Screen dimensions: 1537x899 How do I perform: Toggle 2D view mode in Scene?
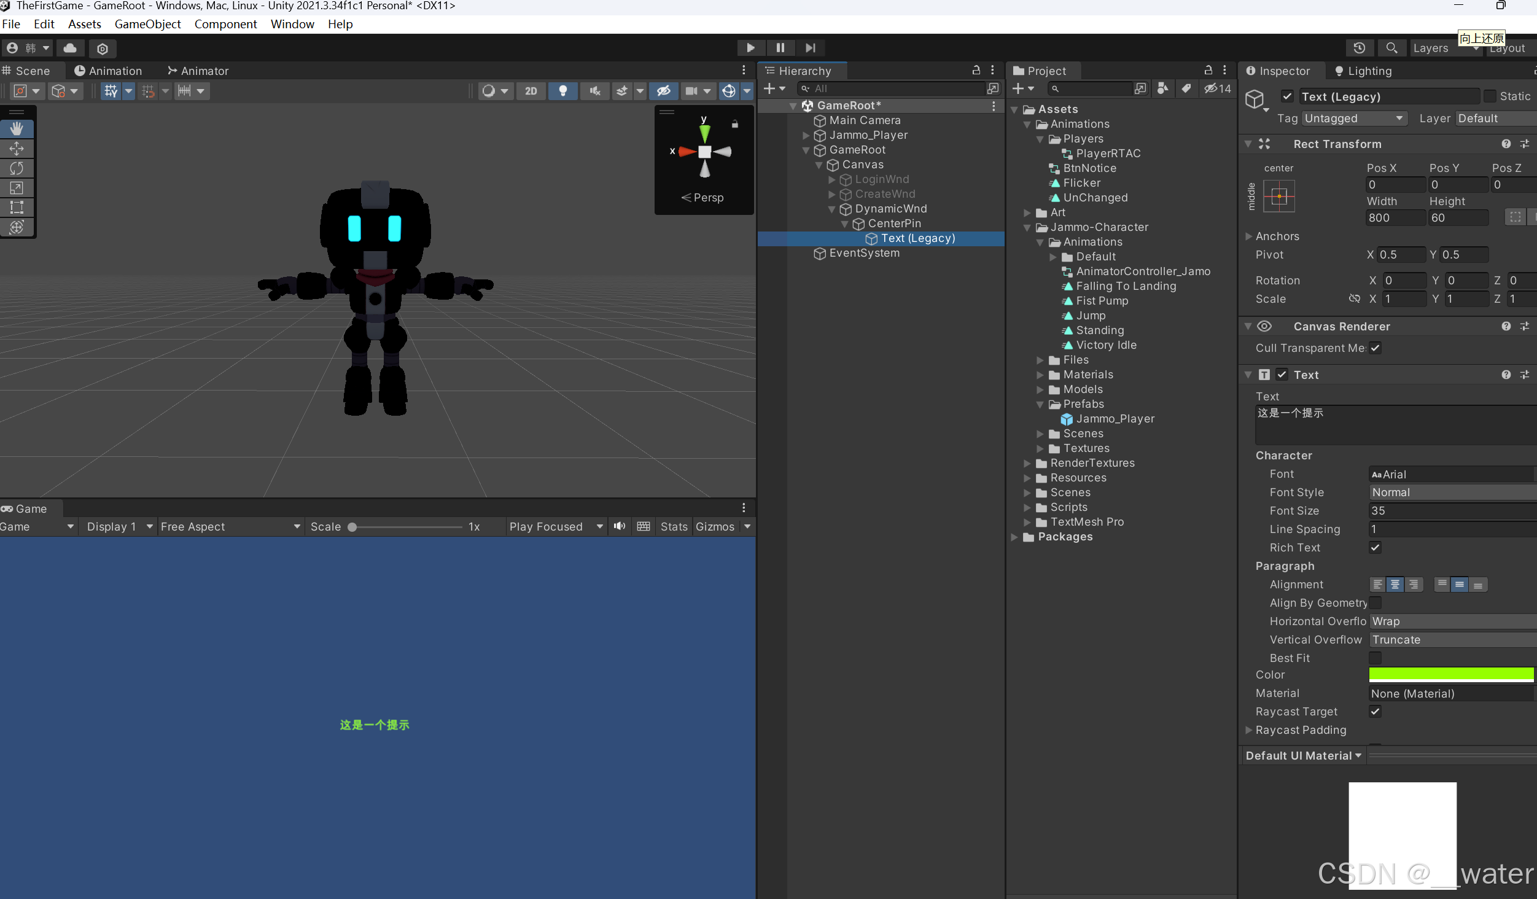[x=531, y=91]
